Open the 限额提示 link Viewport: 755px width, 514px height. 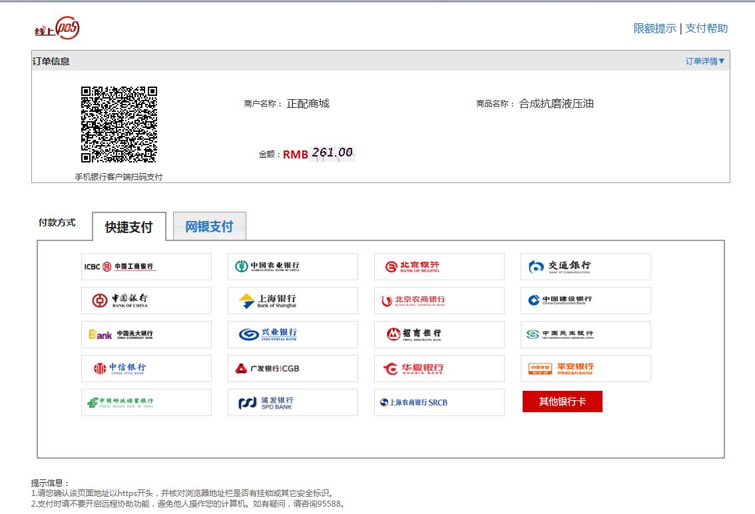pos(655,29)
